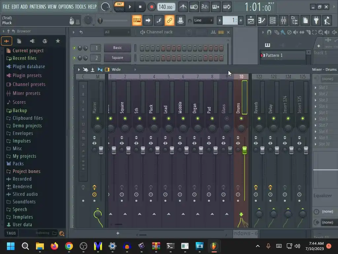Select Pattern 1 in the picker
Viewport: 338px width, 254px height.
tap(283, 56)
